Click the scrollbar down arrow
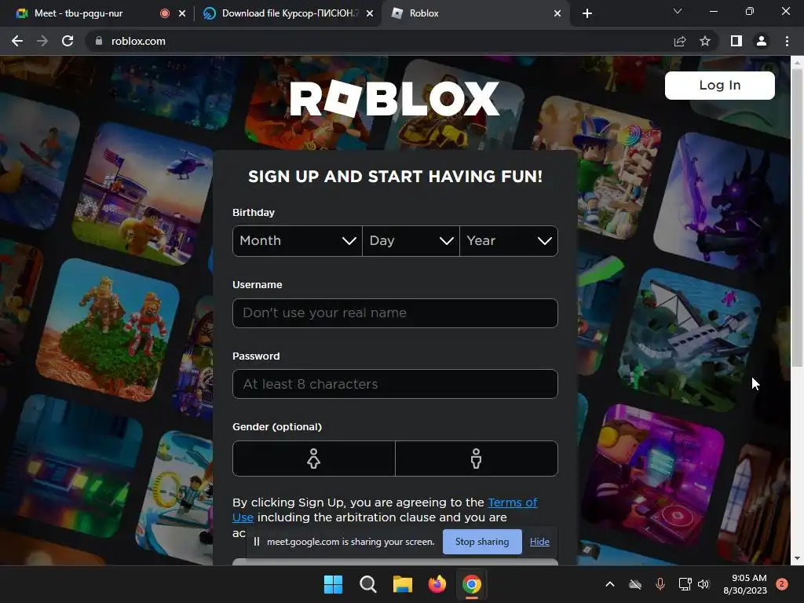Screen dimensions: 804x603 point(797,558)
